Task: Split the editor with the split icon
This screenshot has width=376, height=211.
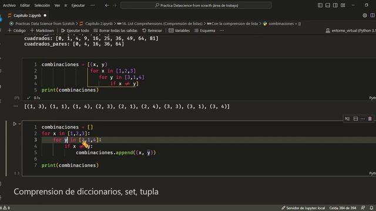Action: (x=372, y=16)
